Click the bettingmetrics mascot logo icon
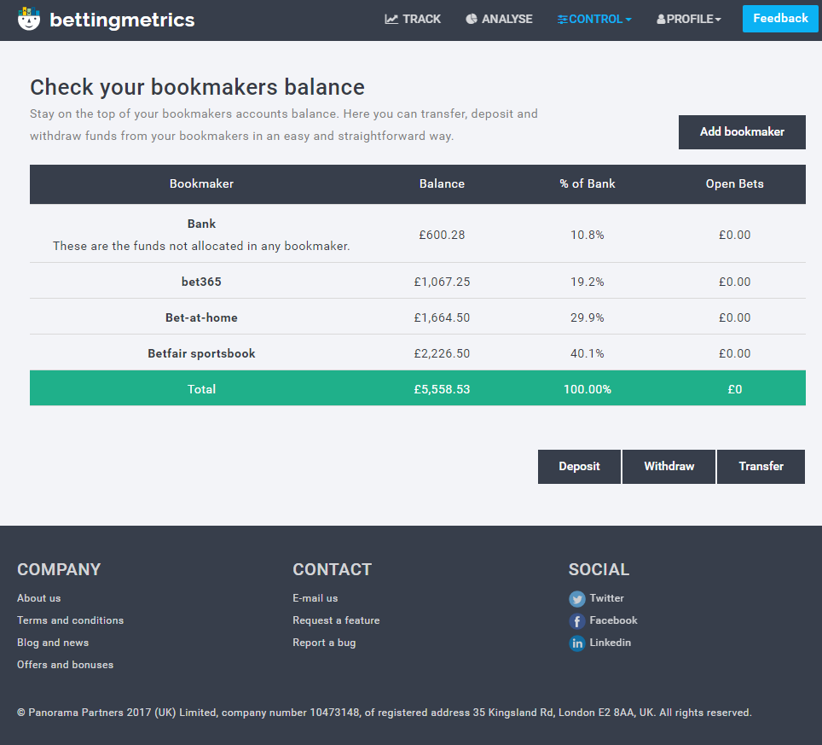 point(29,19)
